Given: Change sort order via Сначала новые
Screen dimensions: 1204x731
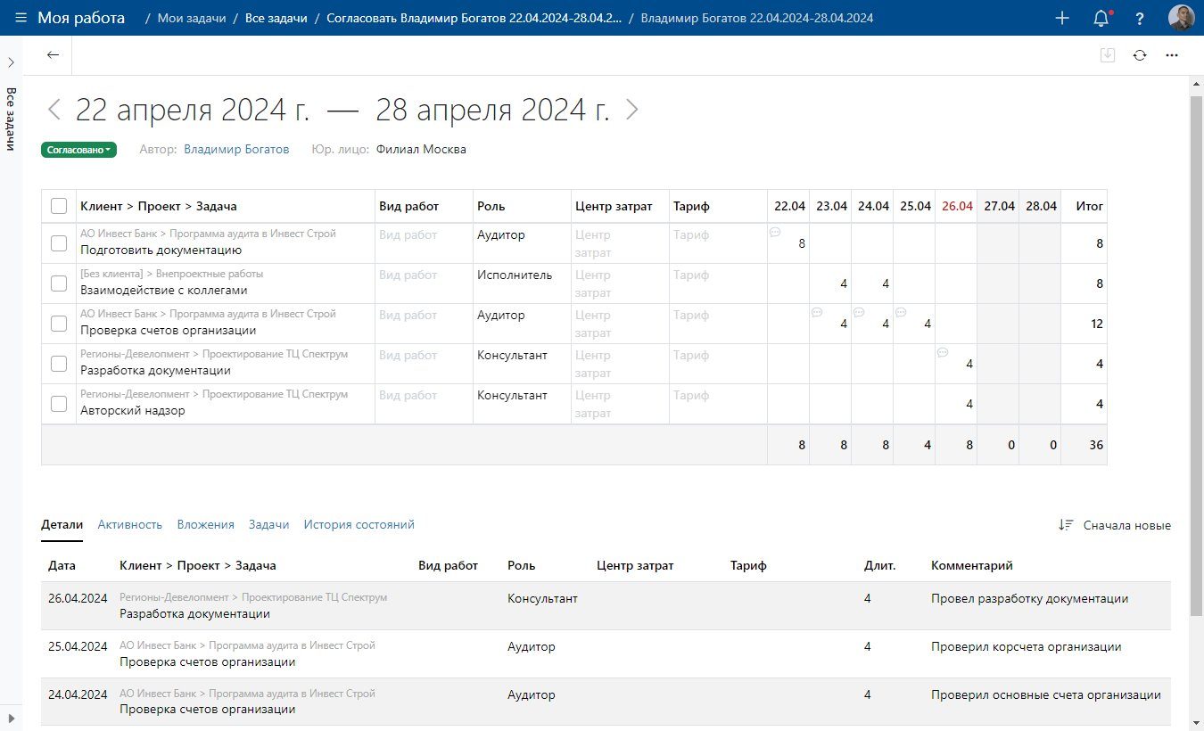Looking at the screenshot, I should coord(1126,526).
